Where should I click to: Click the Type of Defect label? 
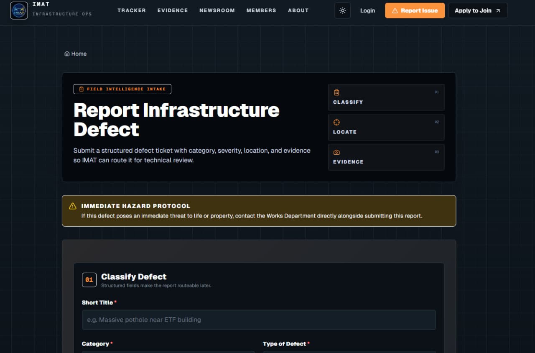click(286, 344)
